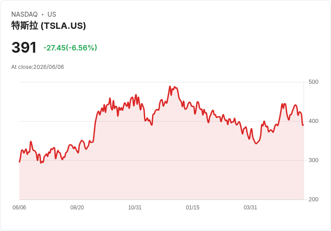Click the final data point at chart's right end
Image resolution: width=331 pixels, height=231 pixels.
303,125
